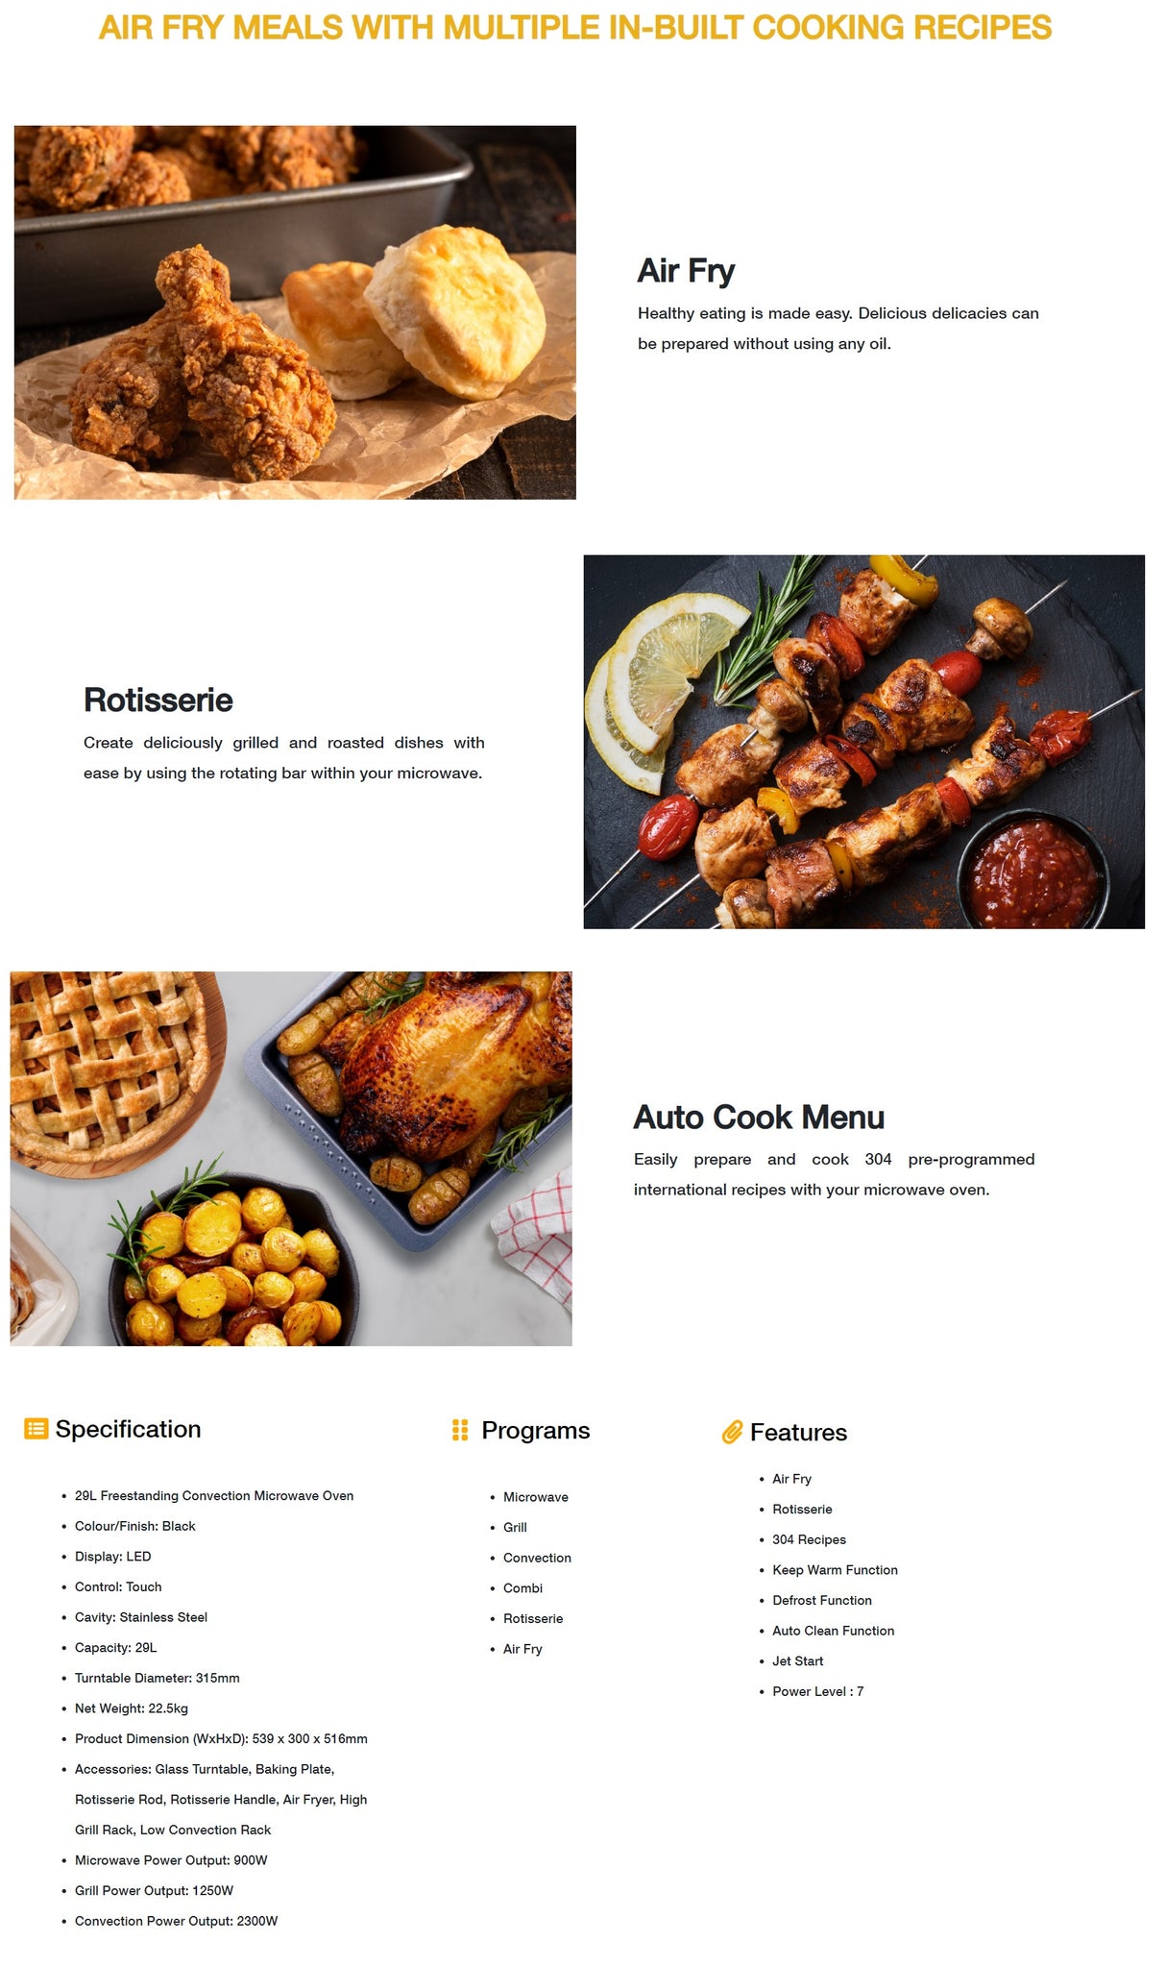
Task: Click the Programs section title
Action: [536, 1431]
